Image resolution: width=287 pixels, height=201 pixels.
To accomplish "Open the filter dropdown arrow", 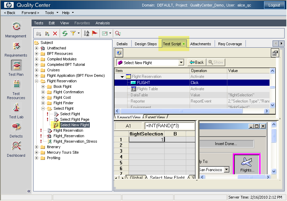I will (x=79, y=33).
